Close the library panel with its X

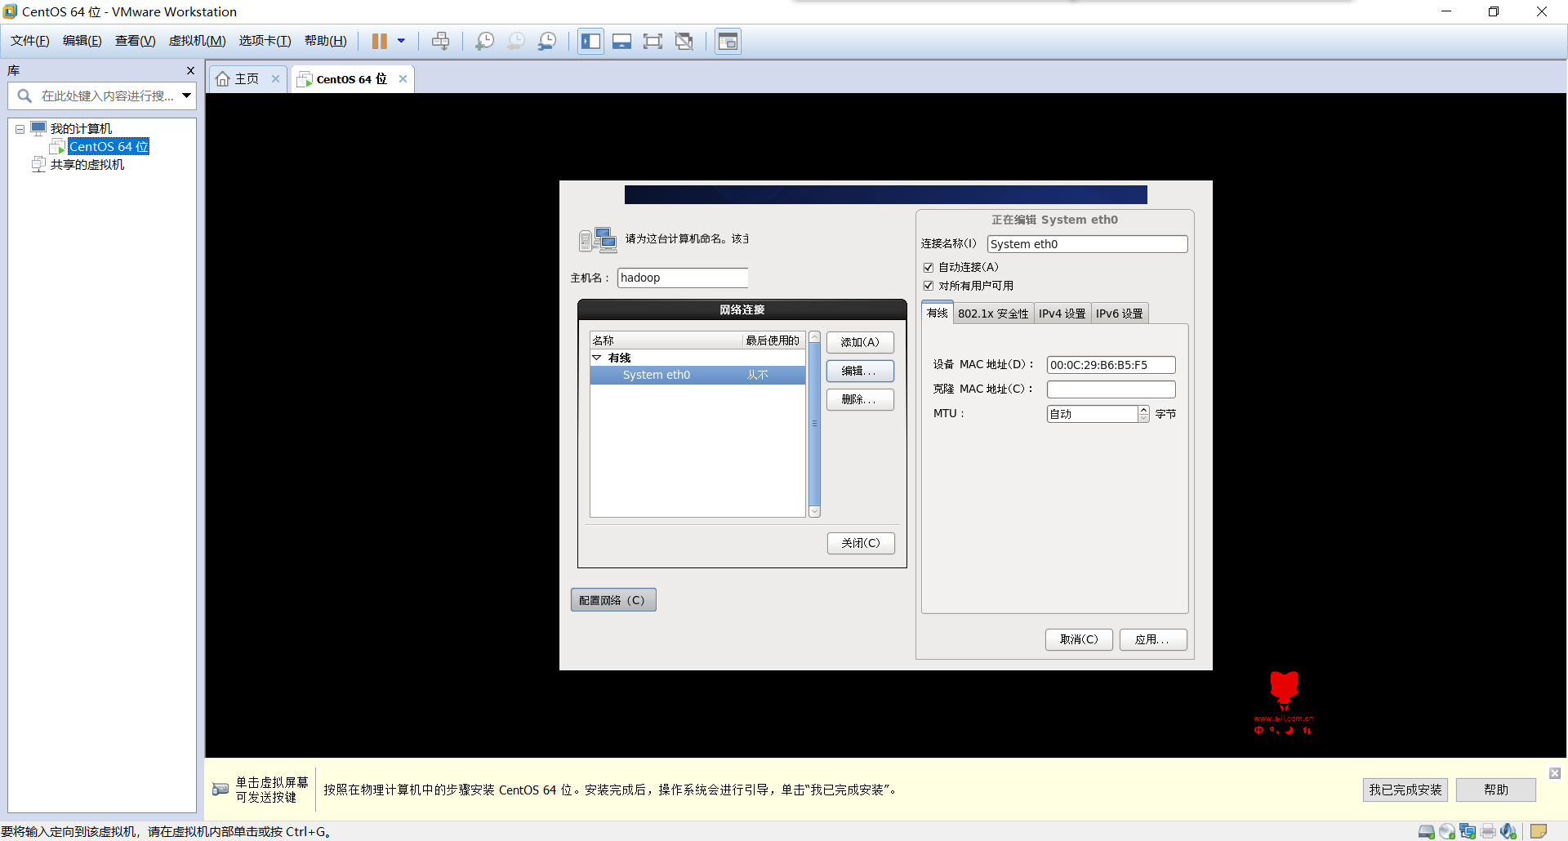coord(190,70)
